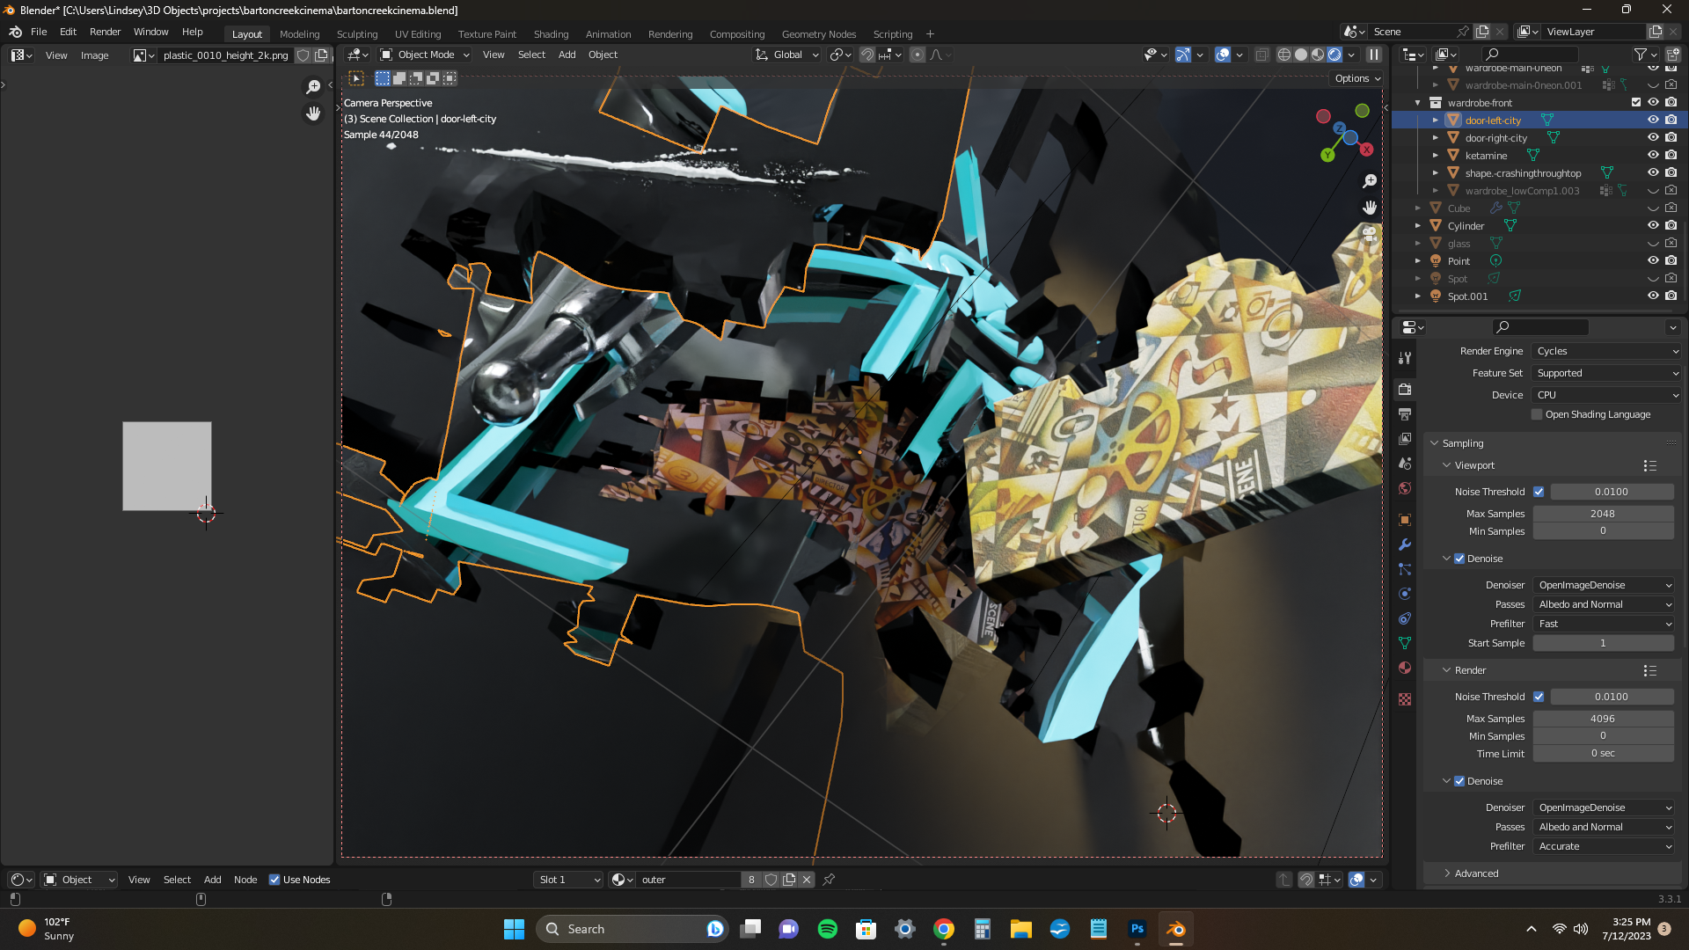Open the Object Data properties tab
The height and width of the screenshot is (950, 1689).
[1405, 643]
